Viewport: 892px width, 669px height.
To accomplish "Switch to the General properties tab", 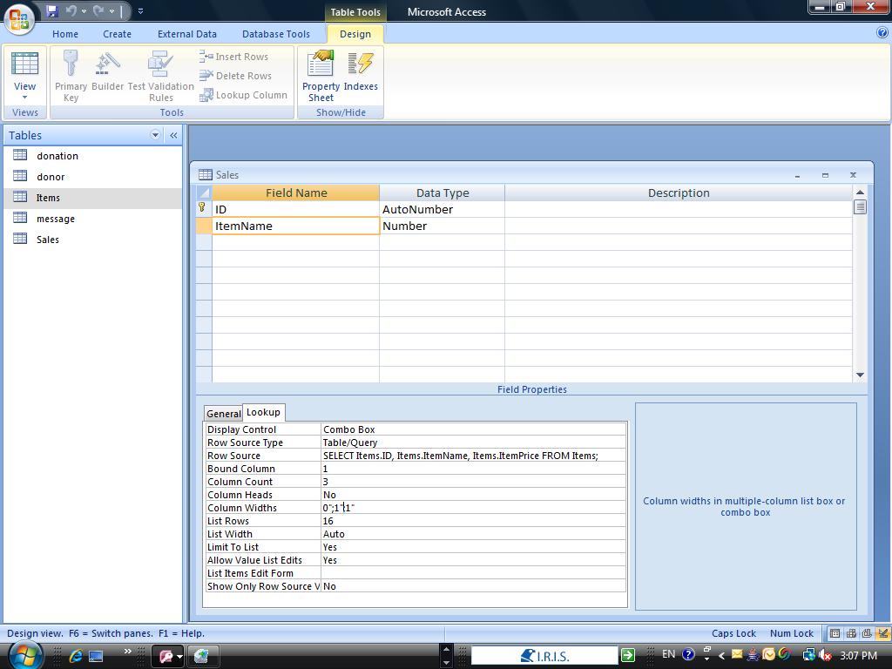I will pyautogui.click(x=224, y=414).
